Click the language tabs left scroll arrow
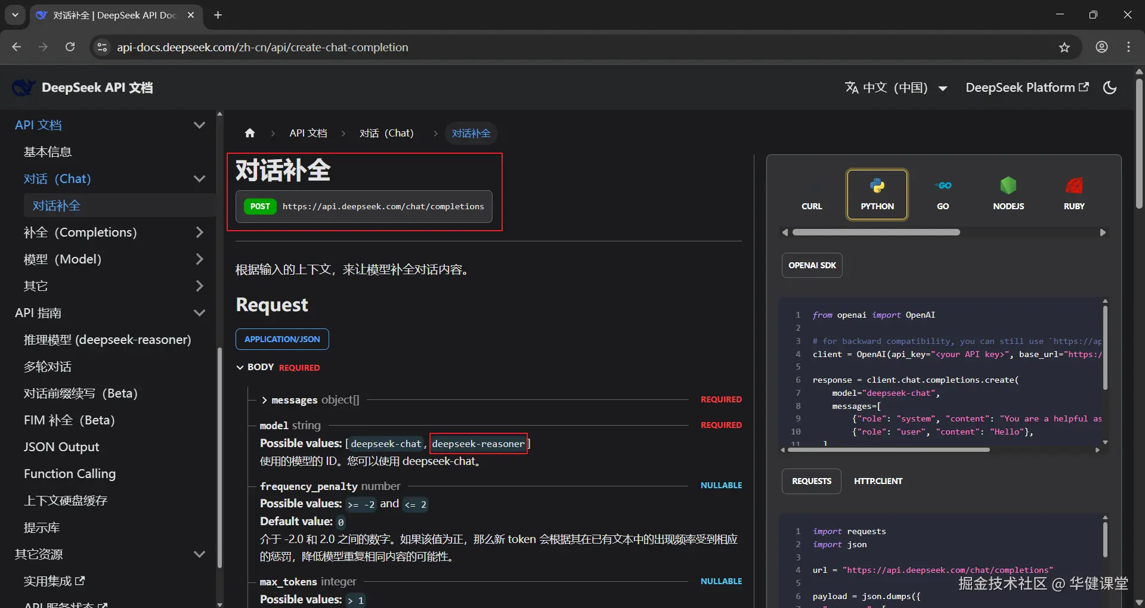 (x=785, y=232)
